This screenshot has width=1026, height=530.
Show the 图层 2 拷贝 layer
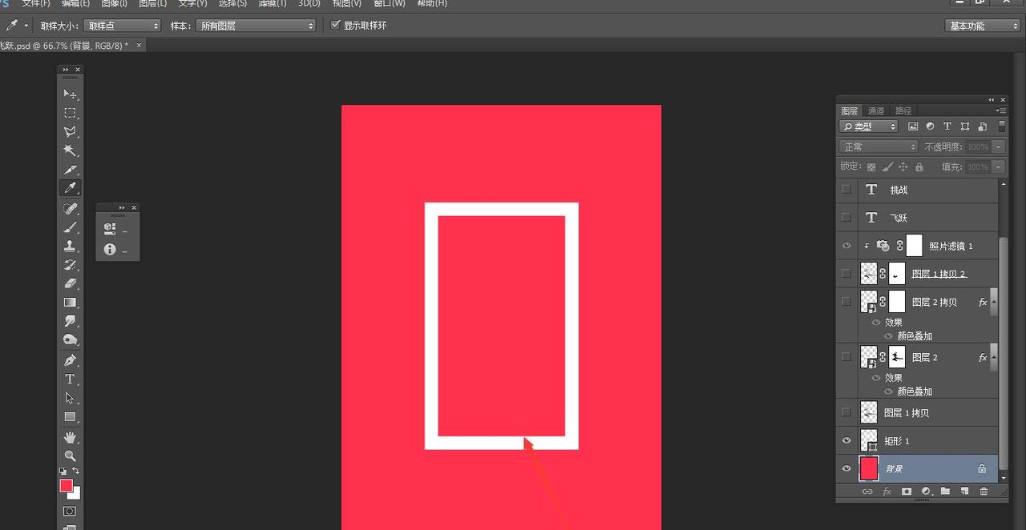[846, 301]
